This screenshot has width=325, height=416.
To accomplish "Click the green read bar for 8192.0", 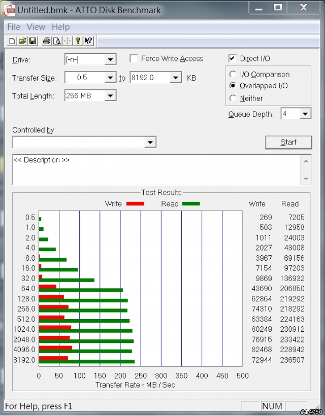I will (86, 361).
